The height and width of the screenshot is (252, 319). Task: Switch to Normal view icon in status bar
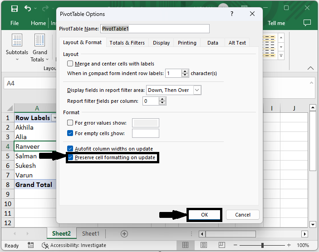point(185,245)
